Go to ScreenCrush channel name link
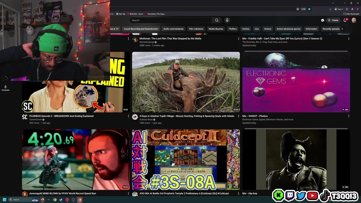Image resolution: width=361 pixels, height=203 pixels. [x=36, y=120]
